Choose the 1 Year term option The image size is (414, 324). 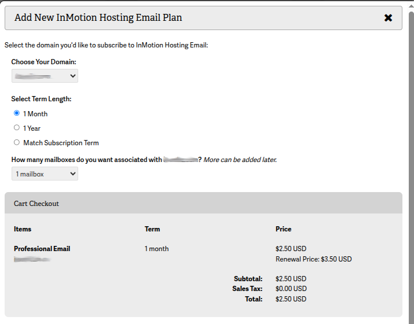coord(17,128)
